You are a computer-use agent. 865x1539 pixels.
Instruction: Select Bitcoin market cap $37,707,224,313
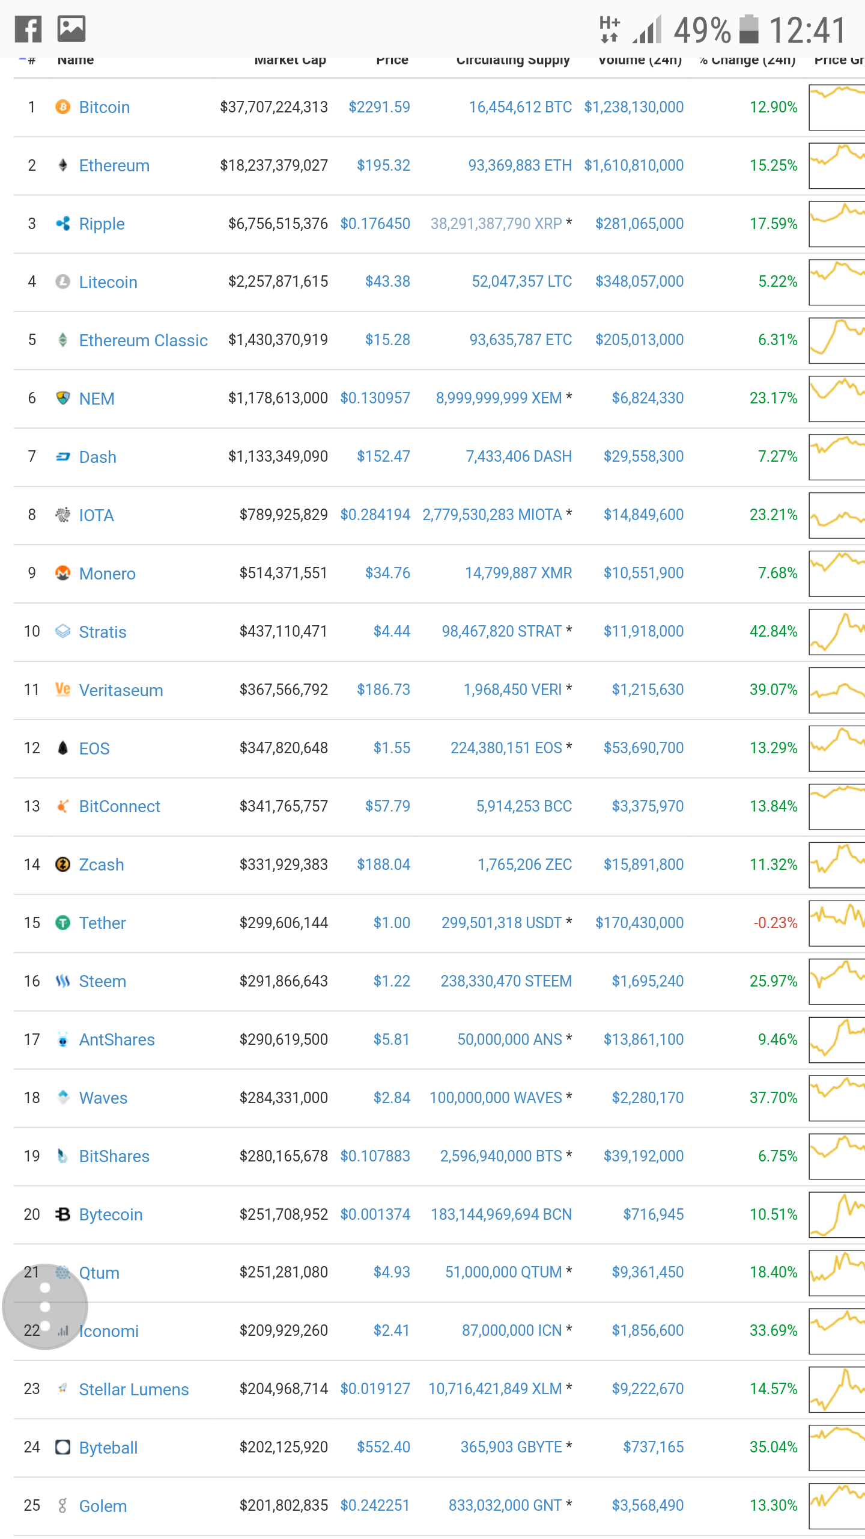pyautogui.click(x=274, y=107)
